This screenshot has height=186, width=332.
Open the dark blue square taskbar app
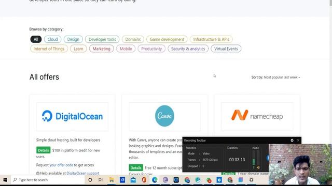click(x=176, y=180)
